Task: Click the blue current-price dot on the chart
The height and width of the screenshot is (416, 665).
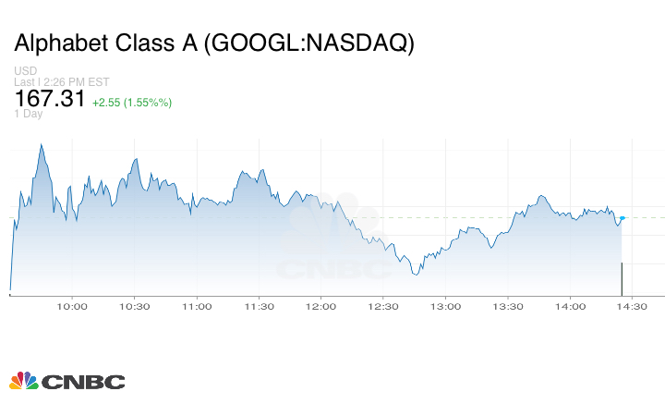Action: pyautogui.click(x=623, y=218)
